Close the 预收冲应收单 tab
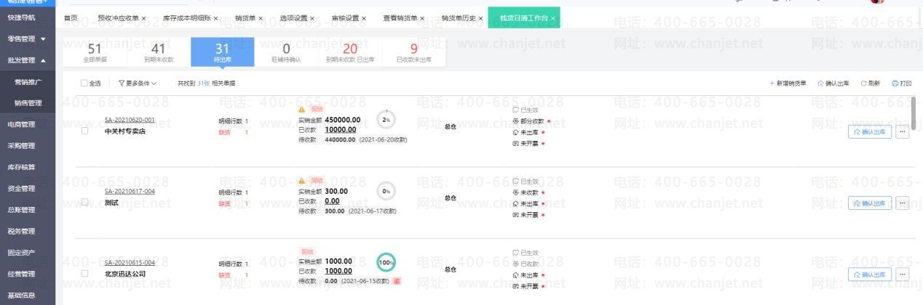923x305 pixels. [x=143, y=18]
